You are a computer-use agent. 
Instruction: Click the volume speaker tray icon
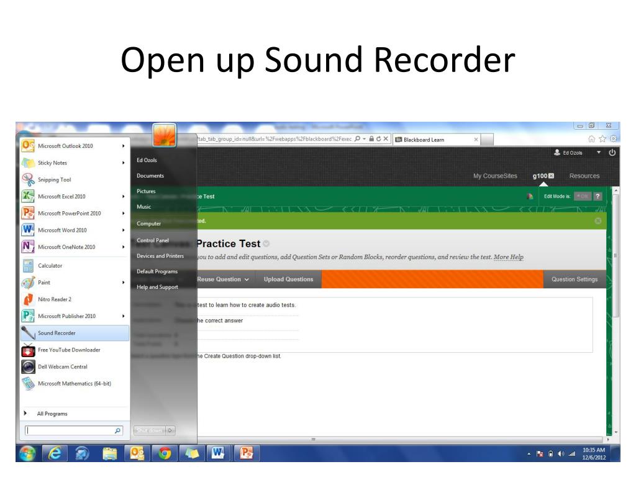pos(561,454)
